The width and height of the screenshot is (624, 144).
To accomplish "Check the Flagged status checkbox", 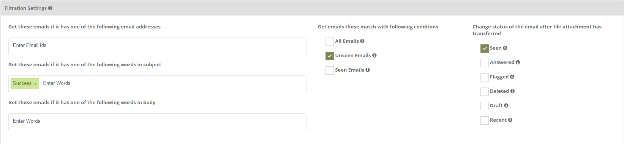I will pyautogui.click(x=485, y=77).
